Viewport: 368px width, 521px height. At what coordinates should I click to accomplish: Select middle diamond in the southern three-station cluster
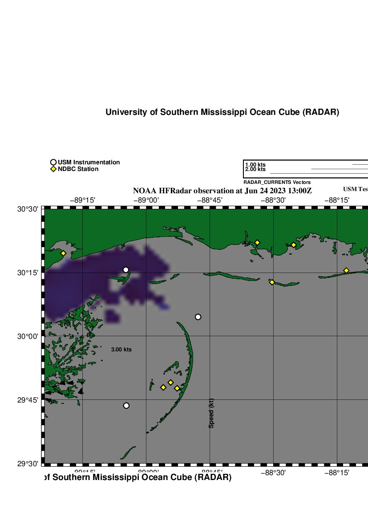170,383
